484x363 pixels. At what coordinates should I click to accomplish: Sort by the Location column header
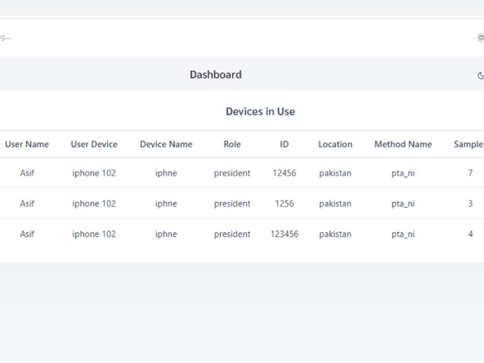tap(335, 144)
